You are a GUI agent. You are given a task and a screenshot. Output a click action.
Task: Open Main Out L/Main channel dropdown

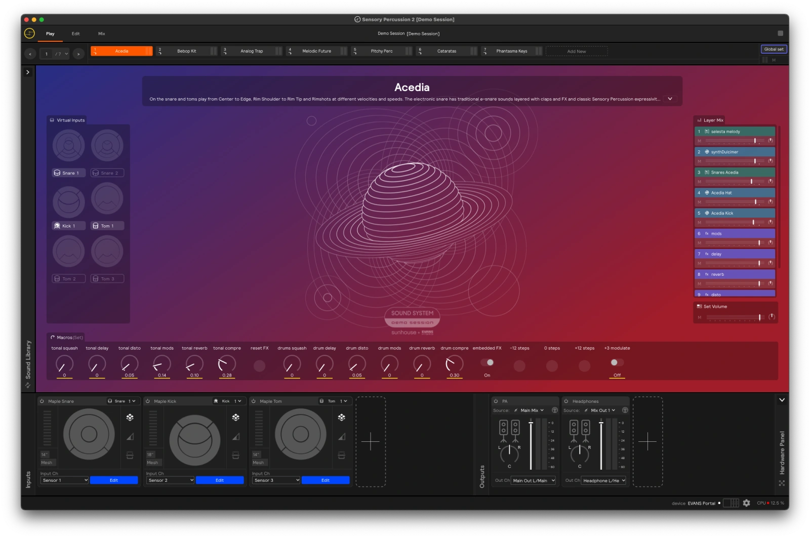click(x=534, y=481)
